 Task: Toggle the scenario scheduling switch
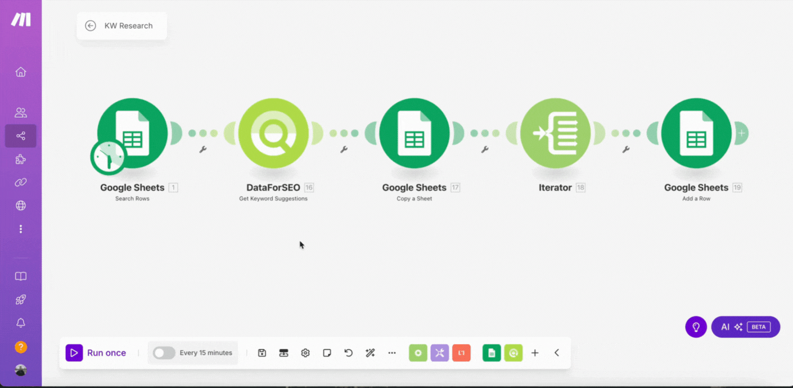tap(164, 353)
